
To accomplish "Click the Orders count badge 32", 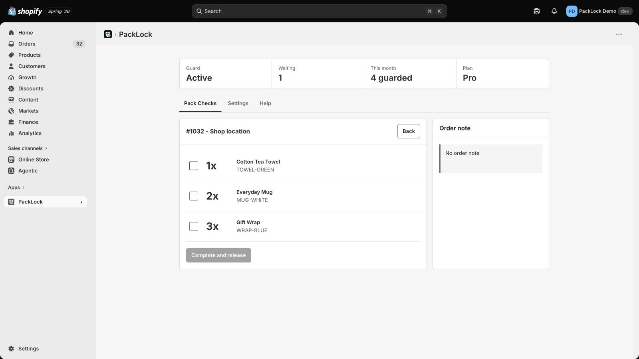I will click(x=79, y=44).
